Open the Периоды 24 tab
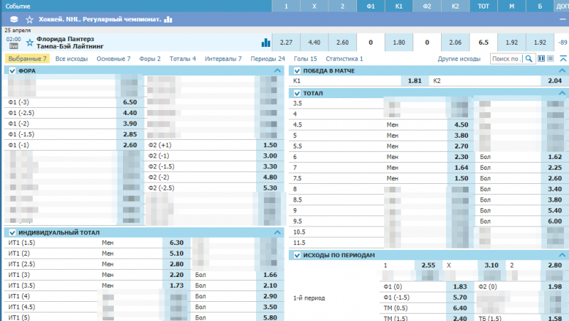Screen dimensions: 569x321 point(270,59)
